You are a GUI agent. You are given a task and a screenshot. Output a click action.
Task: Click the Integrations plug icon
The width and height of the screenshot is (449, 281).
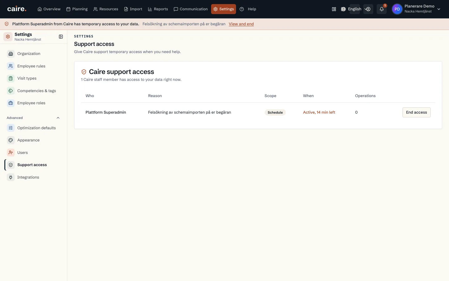coord(11,177)
